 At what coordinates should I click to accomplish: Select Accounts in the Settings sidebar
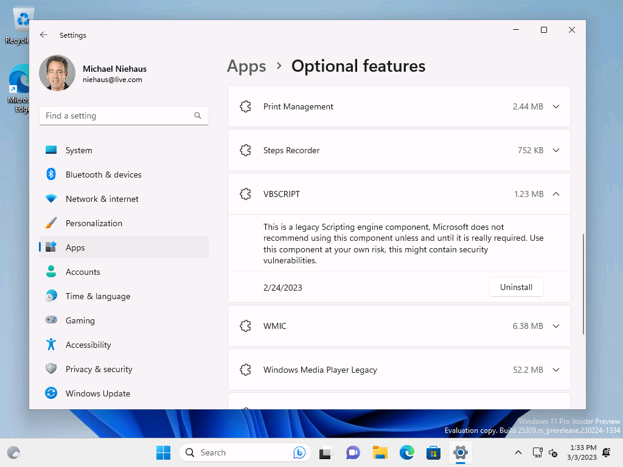[83, 271]
